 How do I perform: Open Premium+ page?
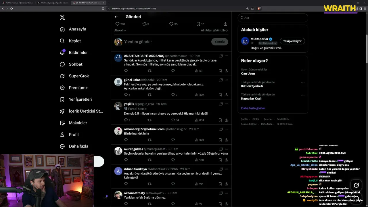pos(74,88)
